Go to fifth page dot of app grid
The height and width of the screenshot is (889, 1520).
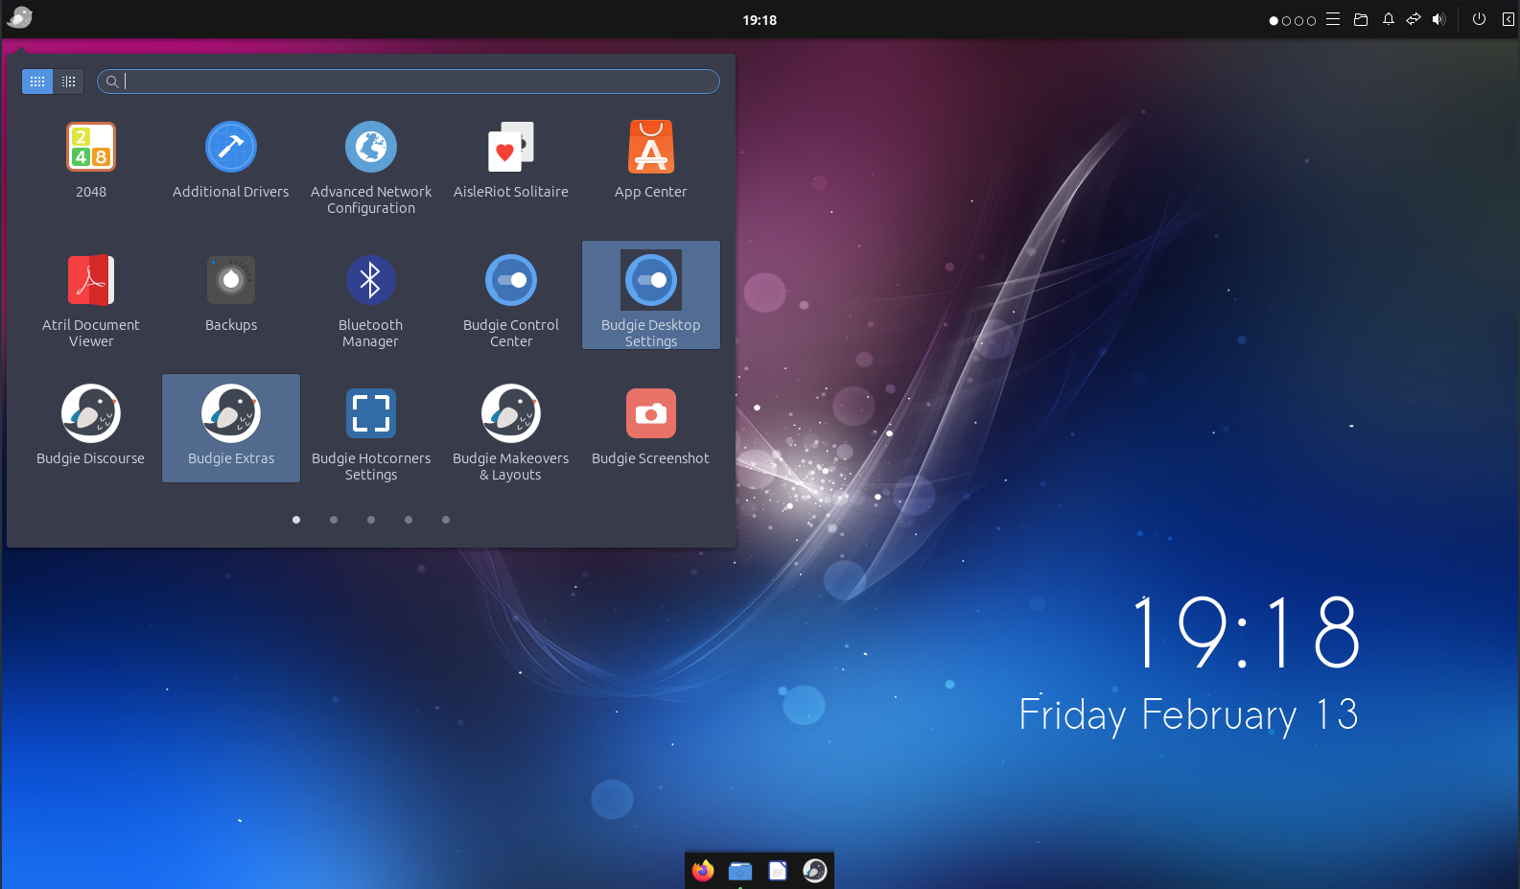(446, 520)
